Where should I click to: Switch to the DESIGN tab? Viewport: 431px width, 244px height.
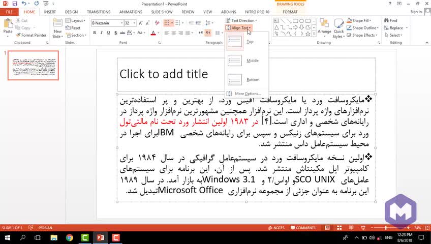coord(71,12)
